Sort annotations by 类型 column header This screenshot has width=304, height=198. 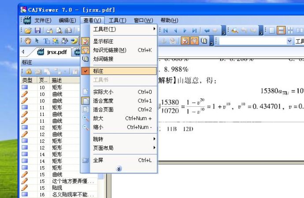(x=29, y=80)
